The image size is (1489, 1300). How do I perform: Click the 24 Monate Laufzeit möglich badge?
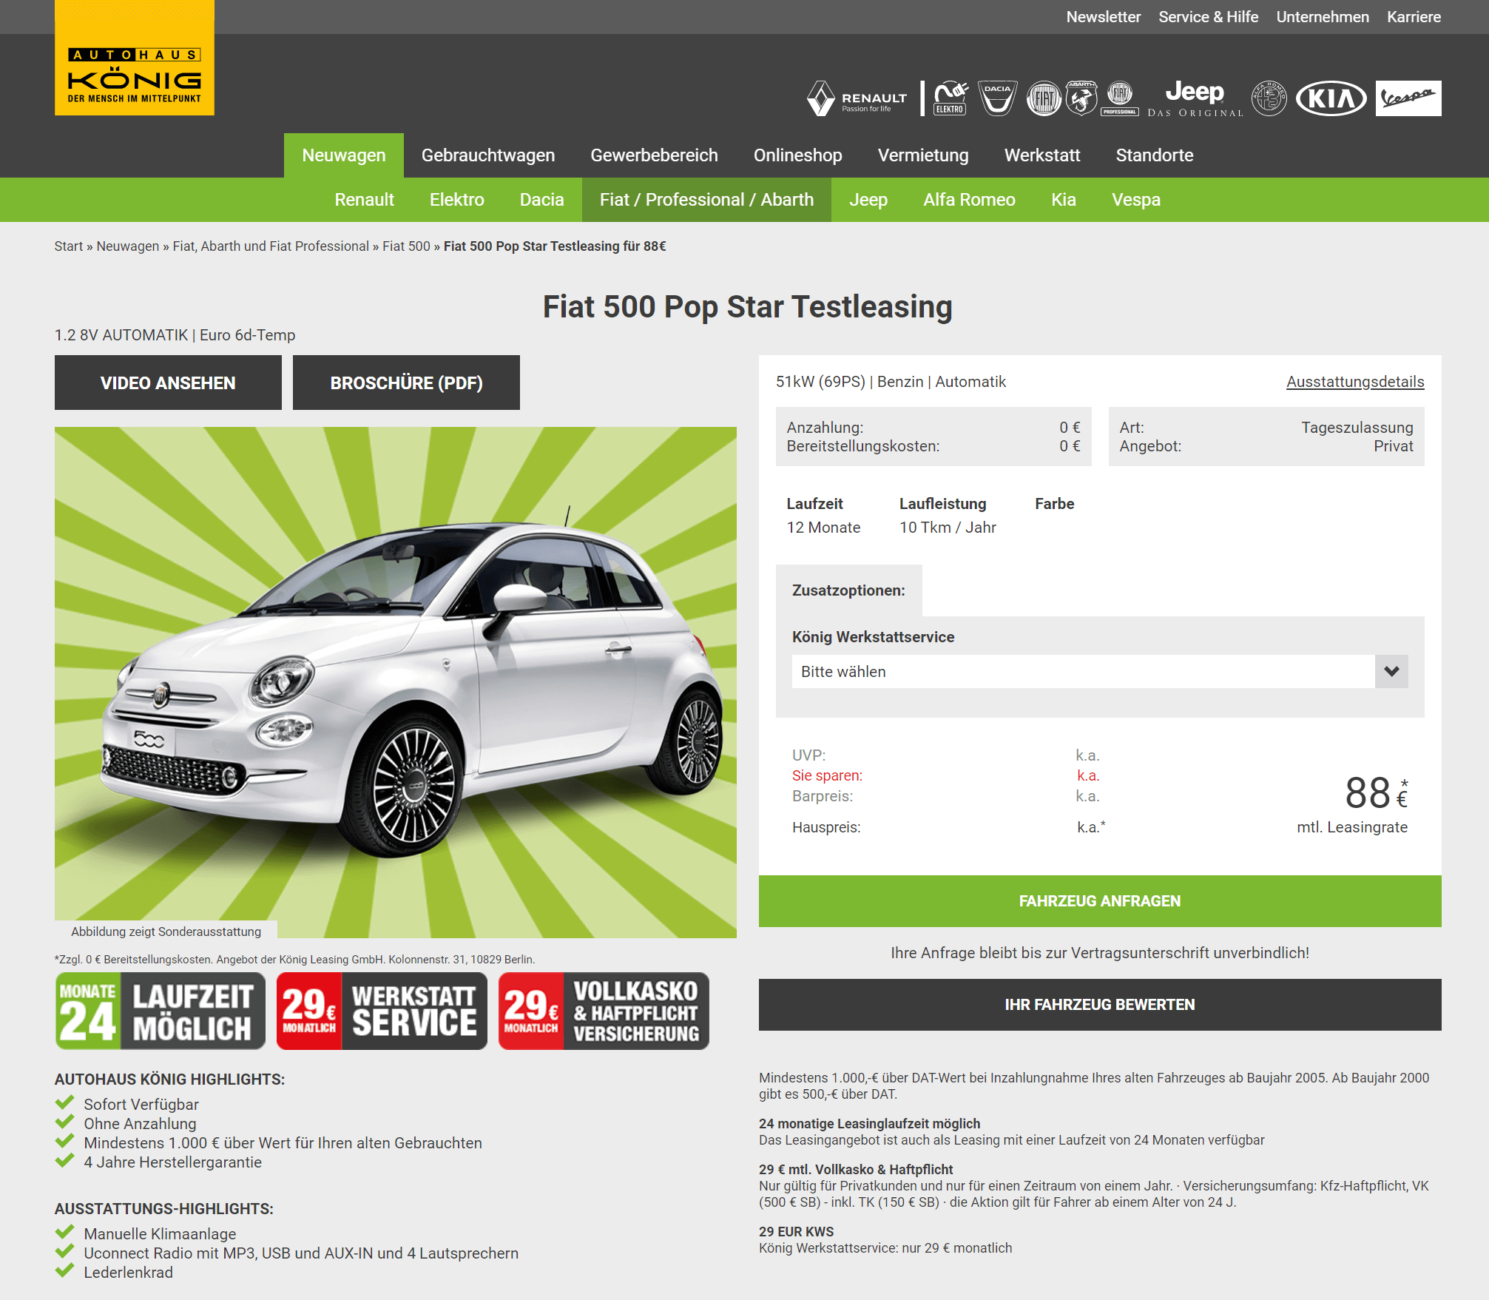tap(161, 1011)
